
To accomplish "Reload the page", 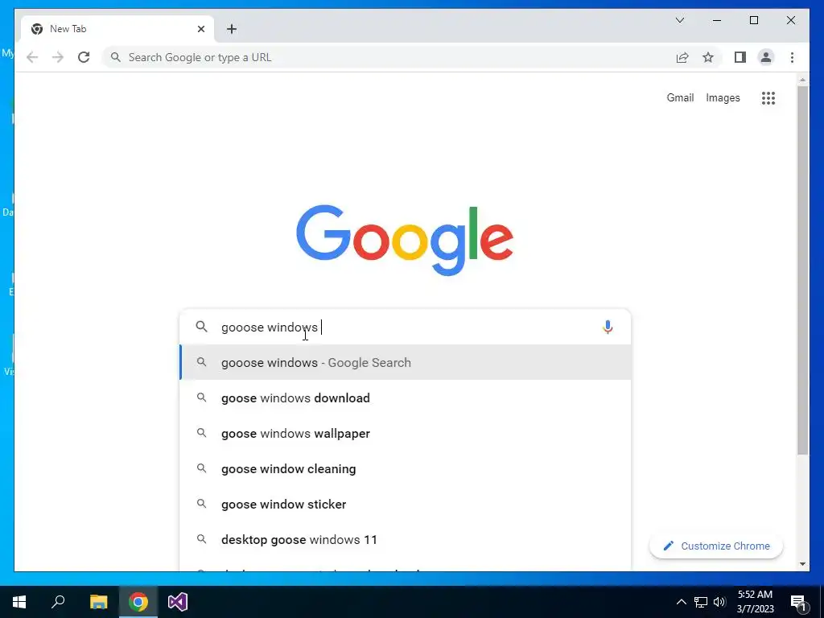I will 84,57.
